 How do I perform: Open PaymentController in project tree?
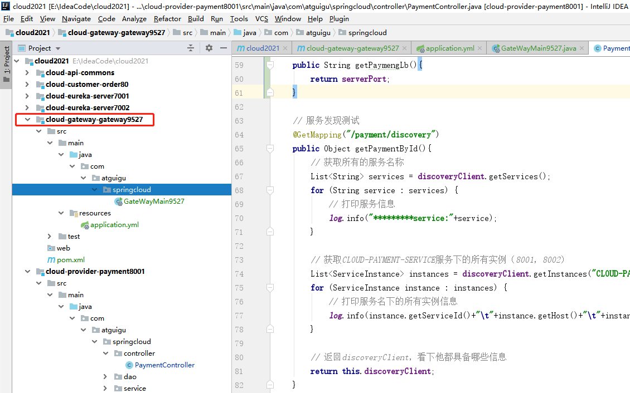(164, 365)
